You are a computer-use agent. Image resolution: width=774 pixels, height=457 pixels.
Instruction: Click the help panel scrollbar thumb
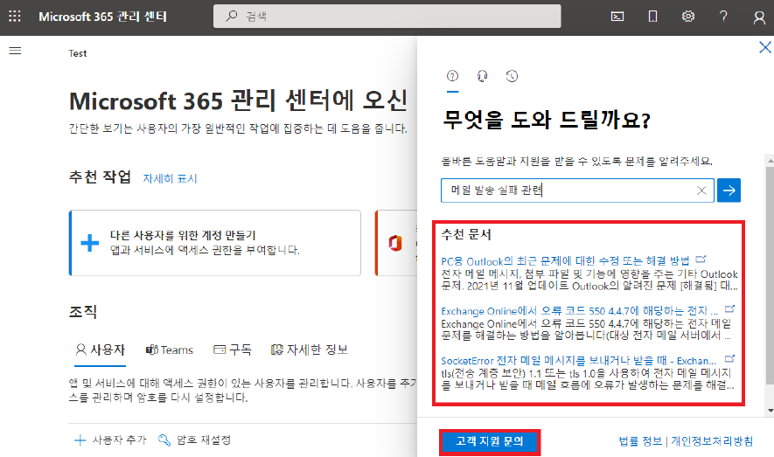770,275
